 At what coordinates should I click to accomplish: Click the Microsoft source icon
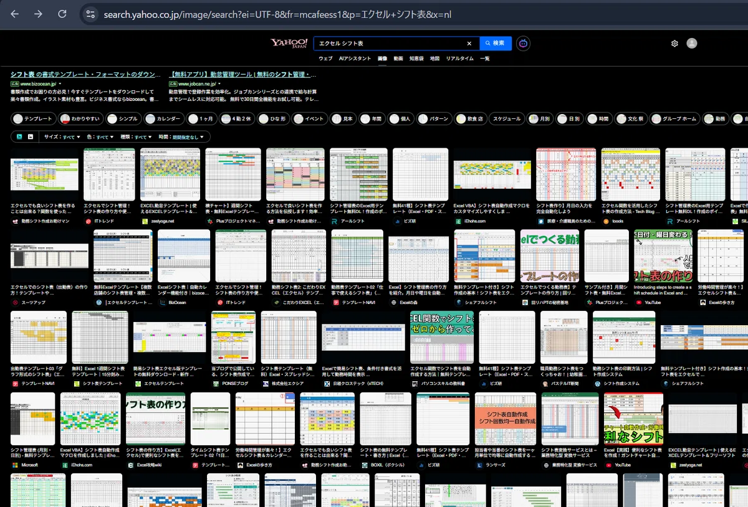pos(15,465)
